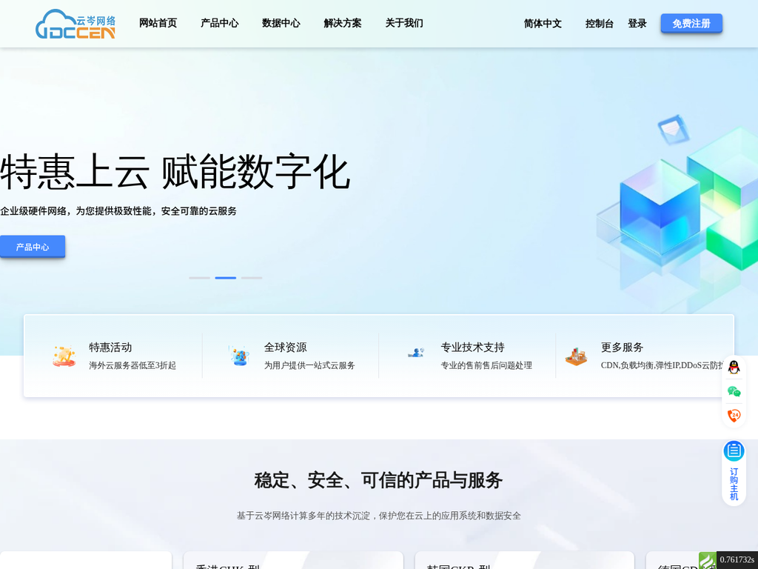Click the 登录 link
The width and height of the screenshot is (758, 569).
[x=637, y=24]
